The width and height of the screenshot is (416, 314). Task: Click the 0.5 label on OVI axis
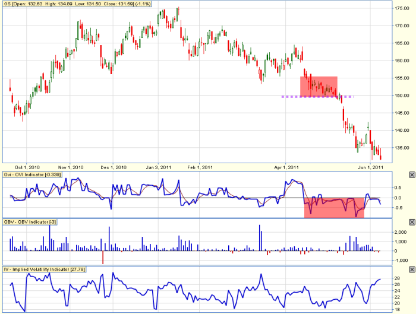tap(398, 188)
